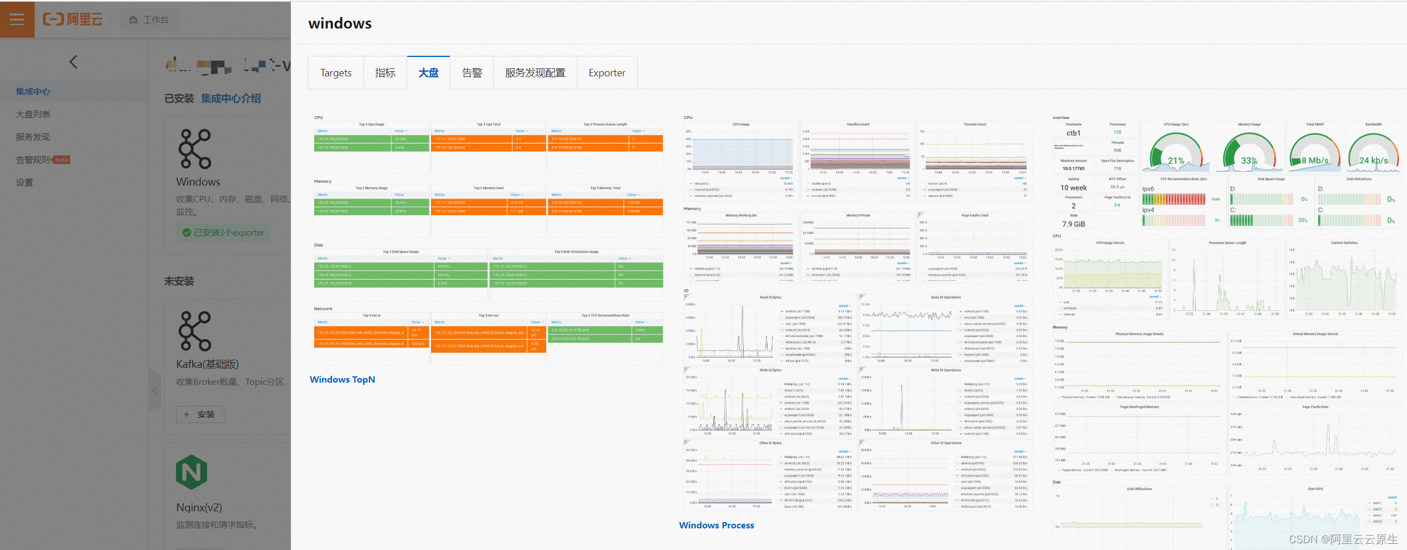Click the CPU Usage 21% gauge
Image resolution: width=1407 pixels, height=550 pixels.
pos(1176,151)
